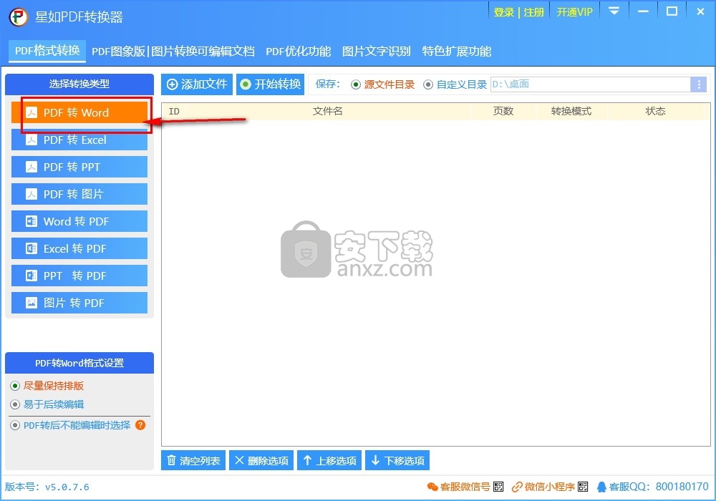Click the 选择转换类型 panel header
716x501 pixels.
tap(79, 84)
